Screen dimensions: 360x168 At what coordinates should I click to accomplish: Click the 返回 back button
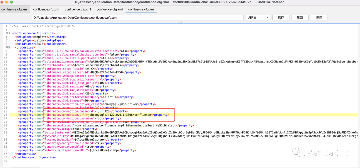pyautogui.click(x=319, y=18)
